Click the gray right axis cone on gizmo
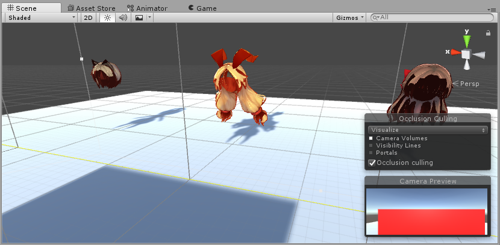This screenshot has height=245, width=500. (x=479, y=55)
